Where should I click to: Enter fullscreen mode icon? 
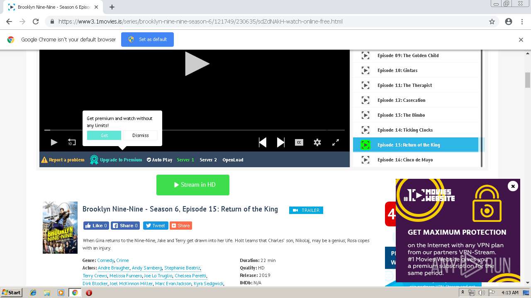(x=336, y=142)
